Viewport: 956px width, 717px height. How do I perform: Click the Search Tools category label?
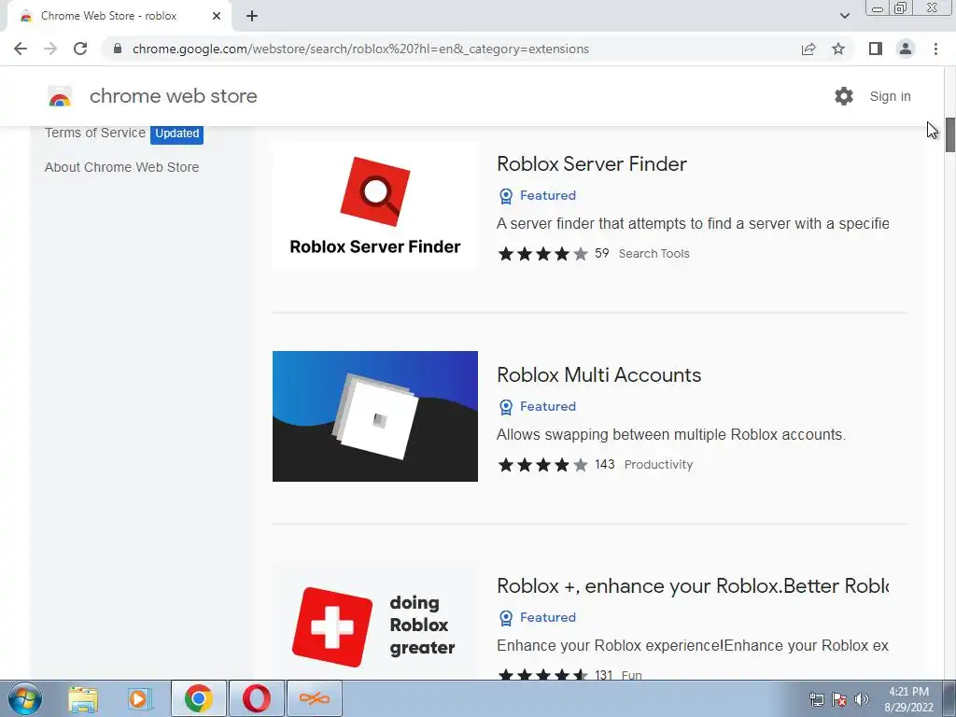(654, 254)
